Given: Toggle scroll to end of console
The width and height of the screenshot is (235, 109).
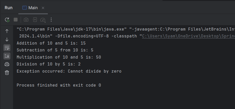Looking at the screenshot, I should [x=7, y=56].
